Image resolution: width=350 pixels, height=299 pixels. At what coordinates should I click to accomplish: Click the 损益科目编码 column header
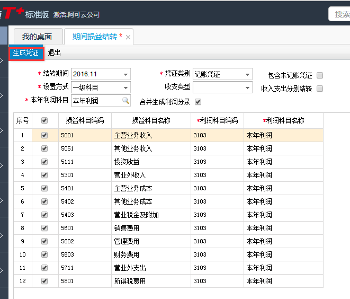click(85, 120)
